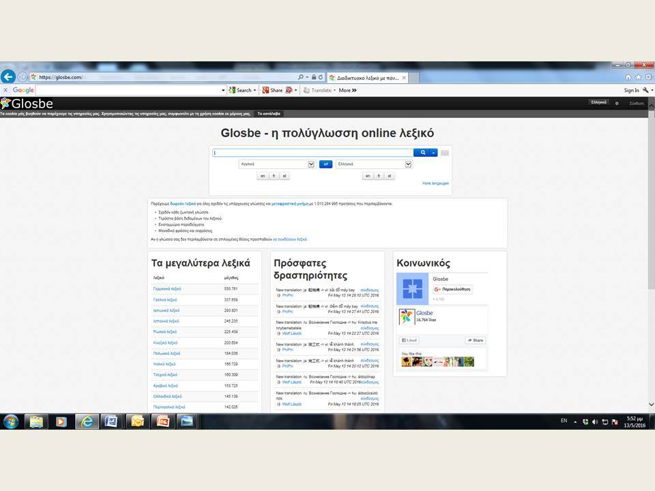Show hidden system tray icons

point(575,422)
